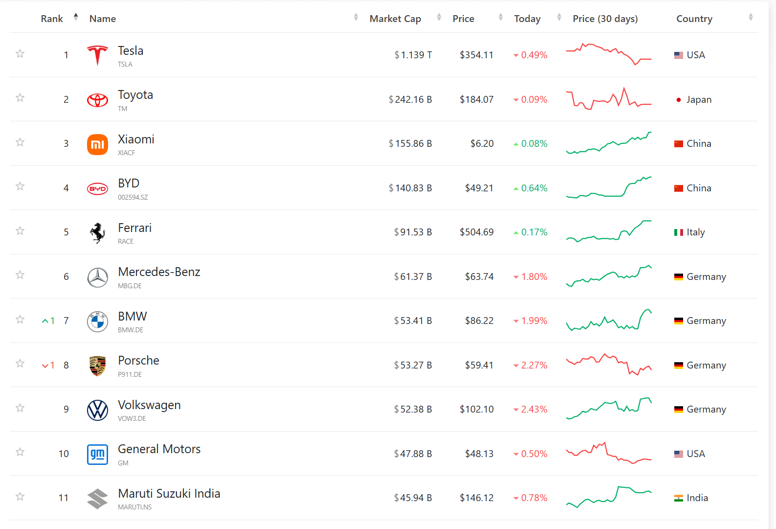Click the Today column header
This screenshot has width=776, height=529.
tap(527, 19)
